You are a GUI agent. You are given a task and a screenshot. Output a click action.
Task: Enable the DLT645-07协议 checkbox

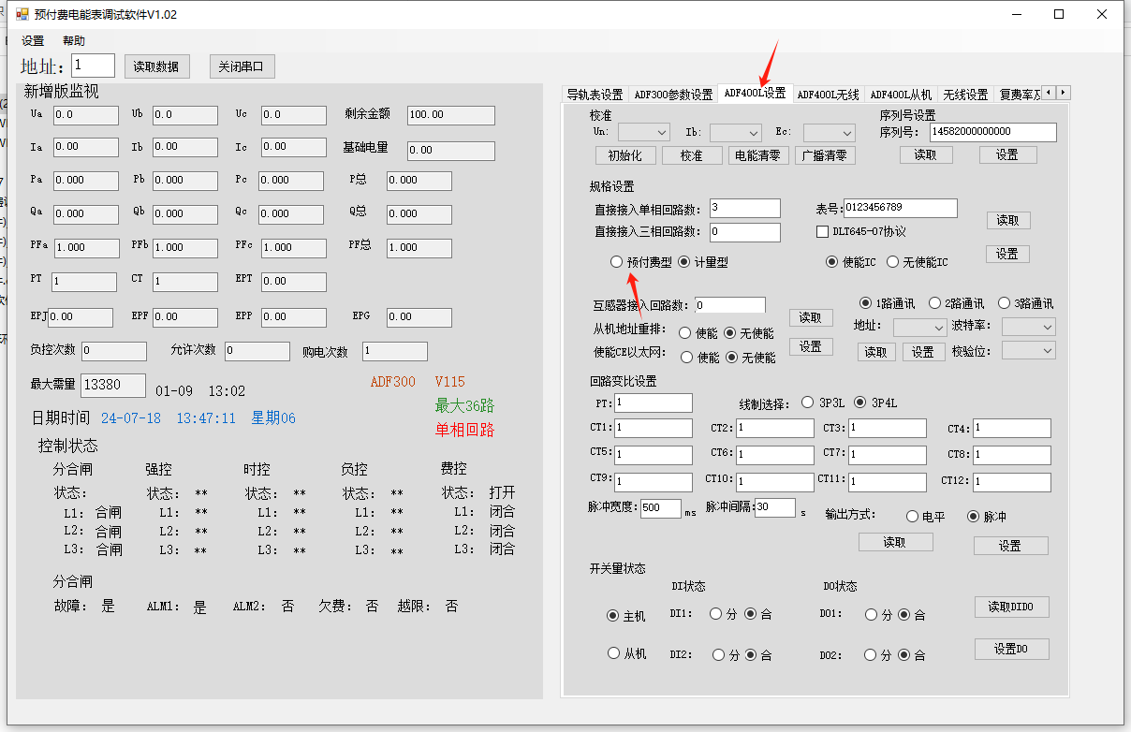point(823,231)
